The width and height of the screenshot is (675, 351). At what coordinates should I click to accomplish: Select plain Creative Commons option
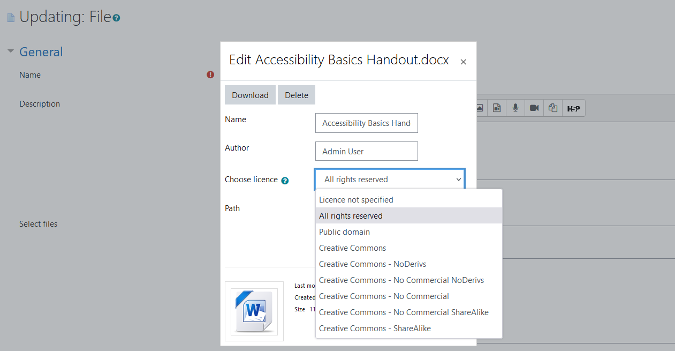point(409,248)
